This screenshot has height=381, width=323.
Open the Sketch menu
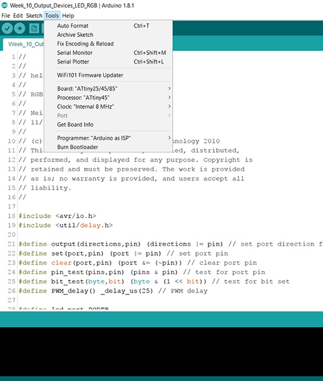click(x=34, y=16)
